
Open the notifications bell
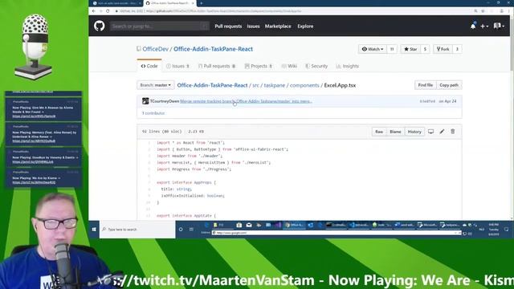pos(473,26)
